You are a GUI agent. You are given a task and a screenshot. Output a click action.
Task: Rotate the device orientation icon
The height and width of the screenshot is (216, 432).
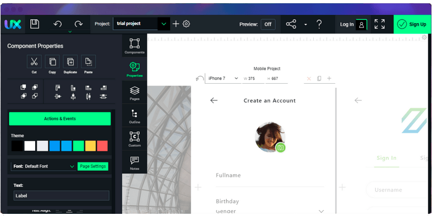click(x=200, y=78)
